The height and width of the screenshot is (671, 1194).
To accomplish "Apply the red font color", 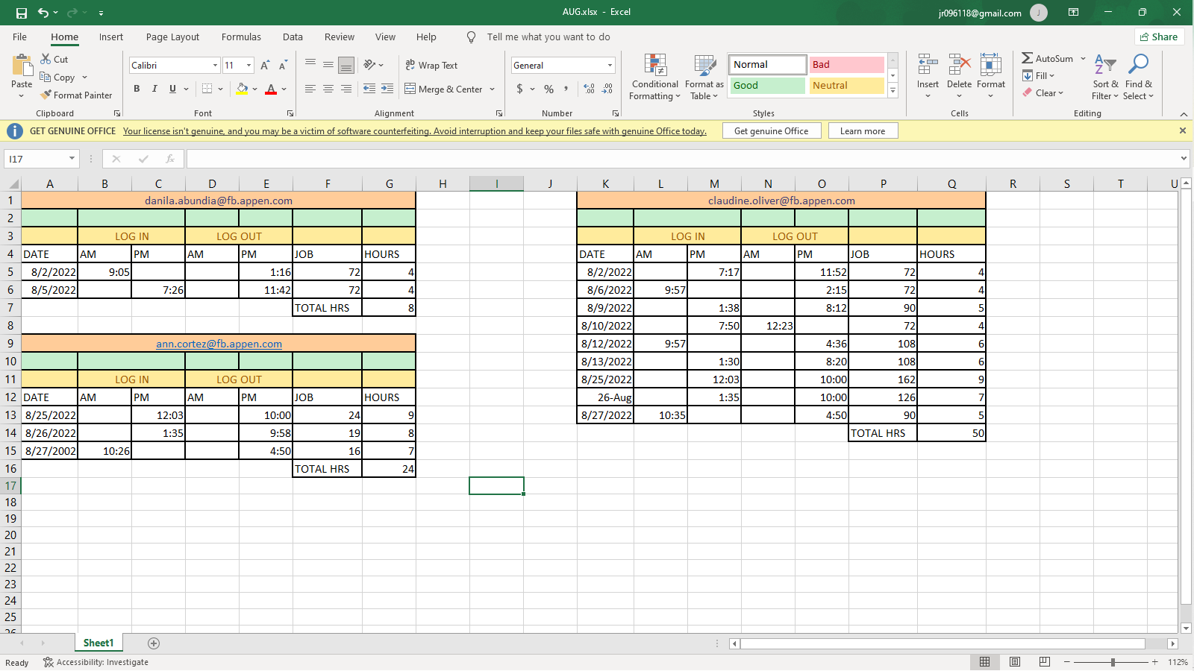I will pyautogui.click(x=271, y=89).
